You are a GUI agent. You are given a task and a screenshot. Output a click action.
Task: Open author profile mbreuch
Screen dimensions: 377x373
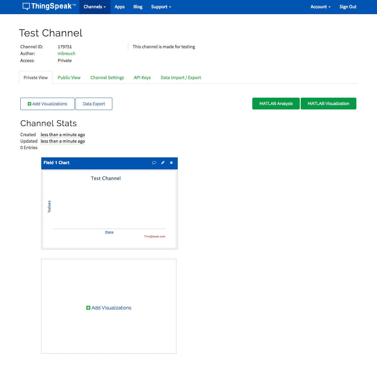coord(67,54)
